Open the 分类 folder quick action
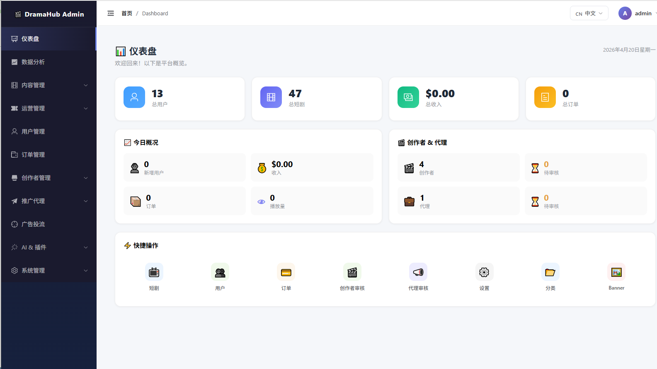 point(550,272)
